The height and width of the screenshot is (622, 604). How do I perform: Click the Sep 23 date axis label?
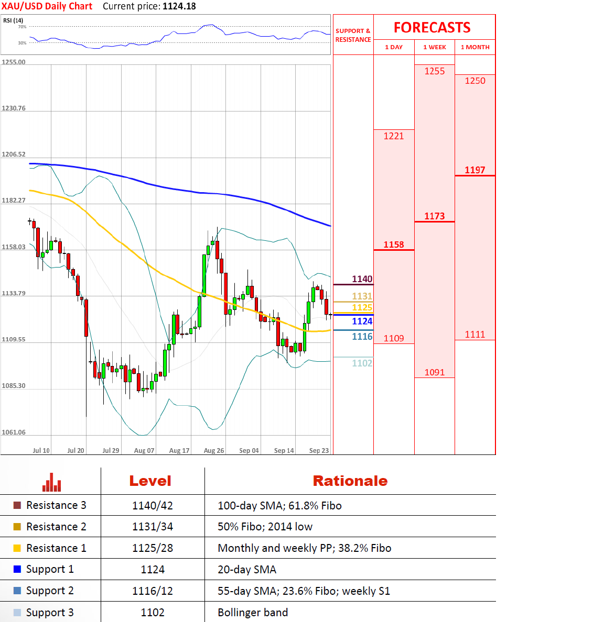(319, 451)
